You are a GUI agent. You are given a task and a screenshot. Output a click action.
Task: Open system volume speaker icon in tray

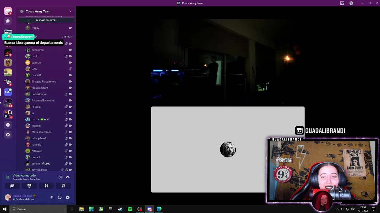(x=342, y=209)
